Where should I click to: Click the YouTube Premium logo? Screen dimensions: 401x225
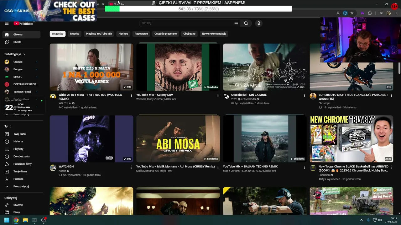click(x=23, y=23)
